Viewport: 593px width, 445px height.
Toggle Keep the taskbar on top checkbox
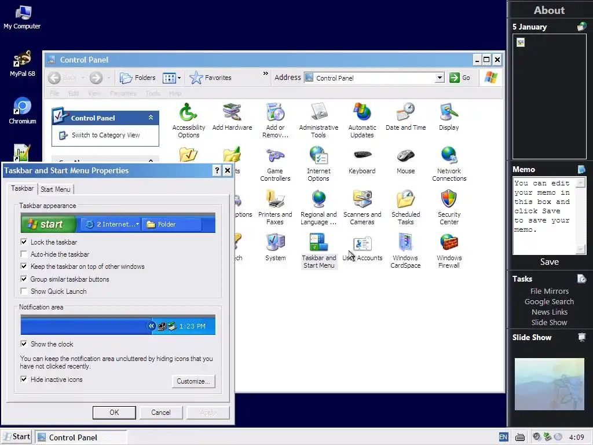click(24, 267)
